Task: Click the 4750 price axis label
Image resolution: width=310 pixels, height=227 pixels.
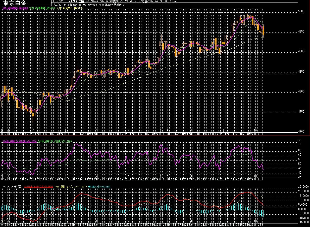Action: click(301, 112)
